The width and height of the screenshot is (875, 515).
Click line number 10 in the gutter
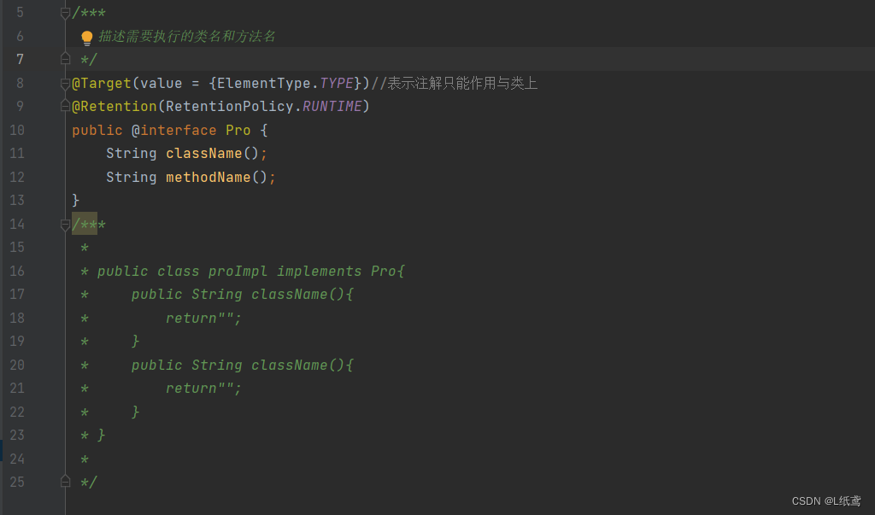tap(19, 130)
